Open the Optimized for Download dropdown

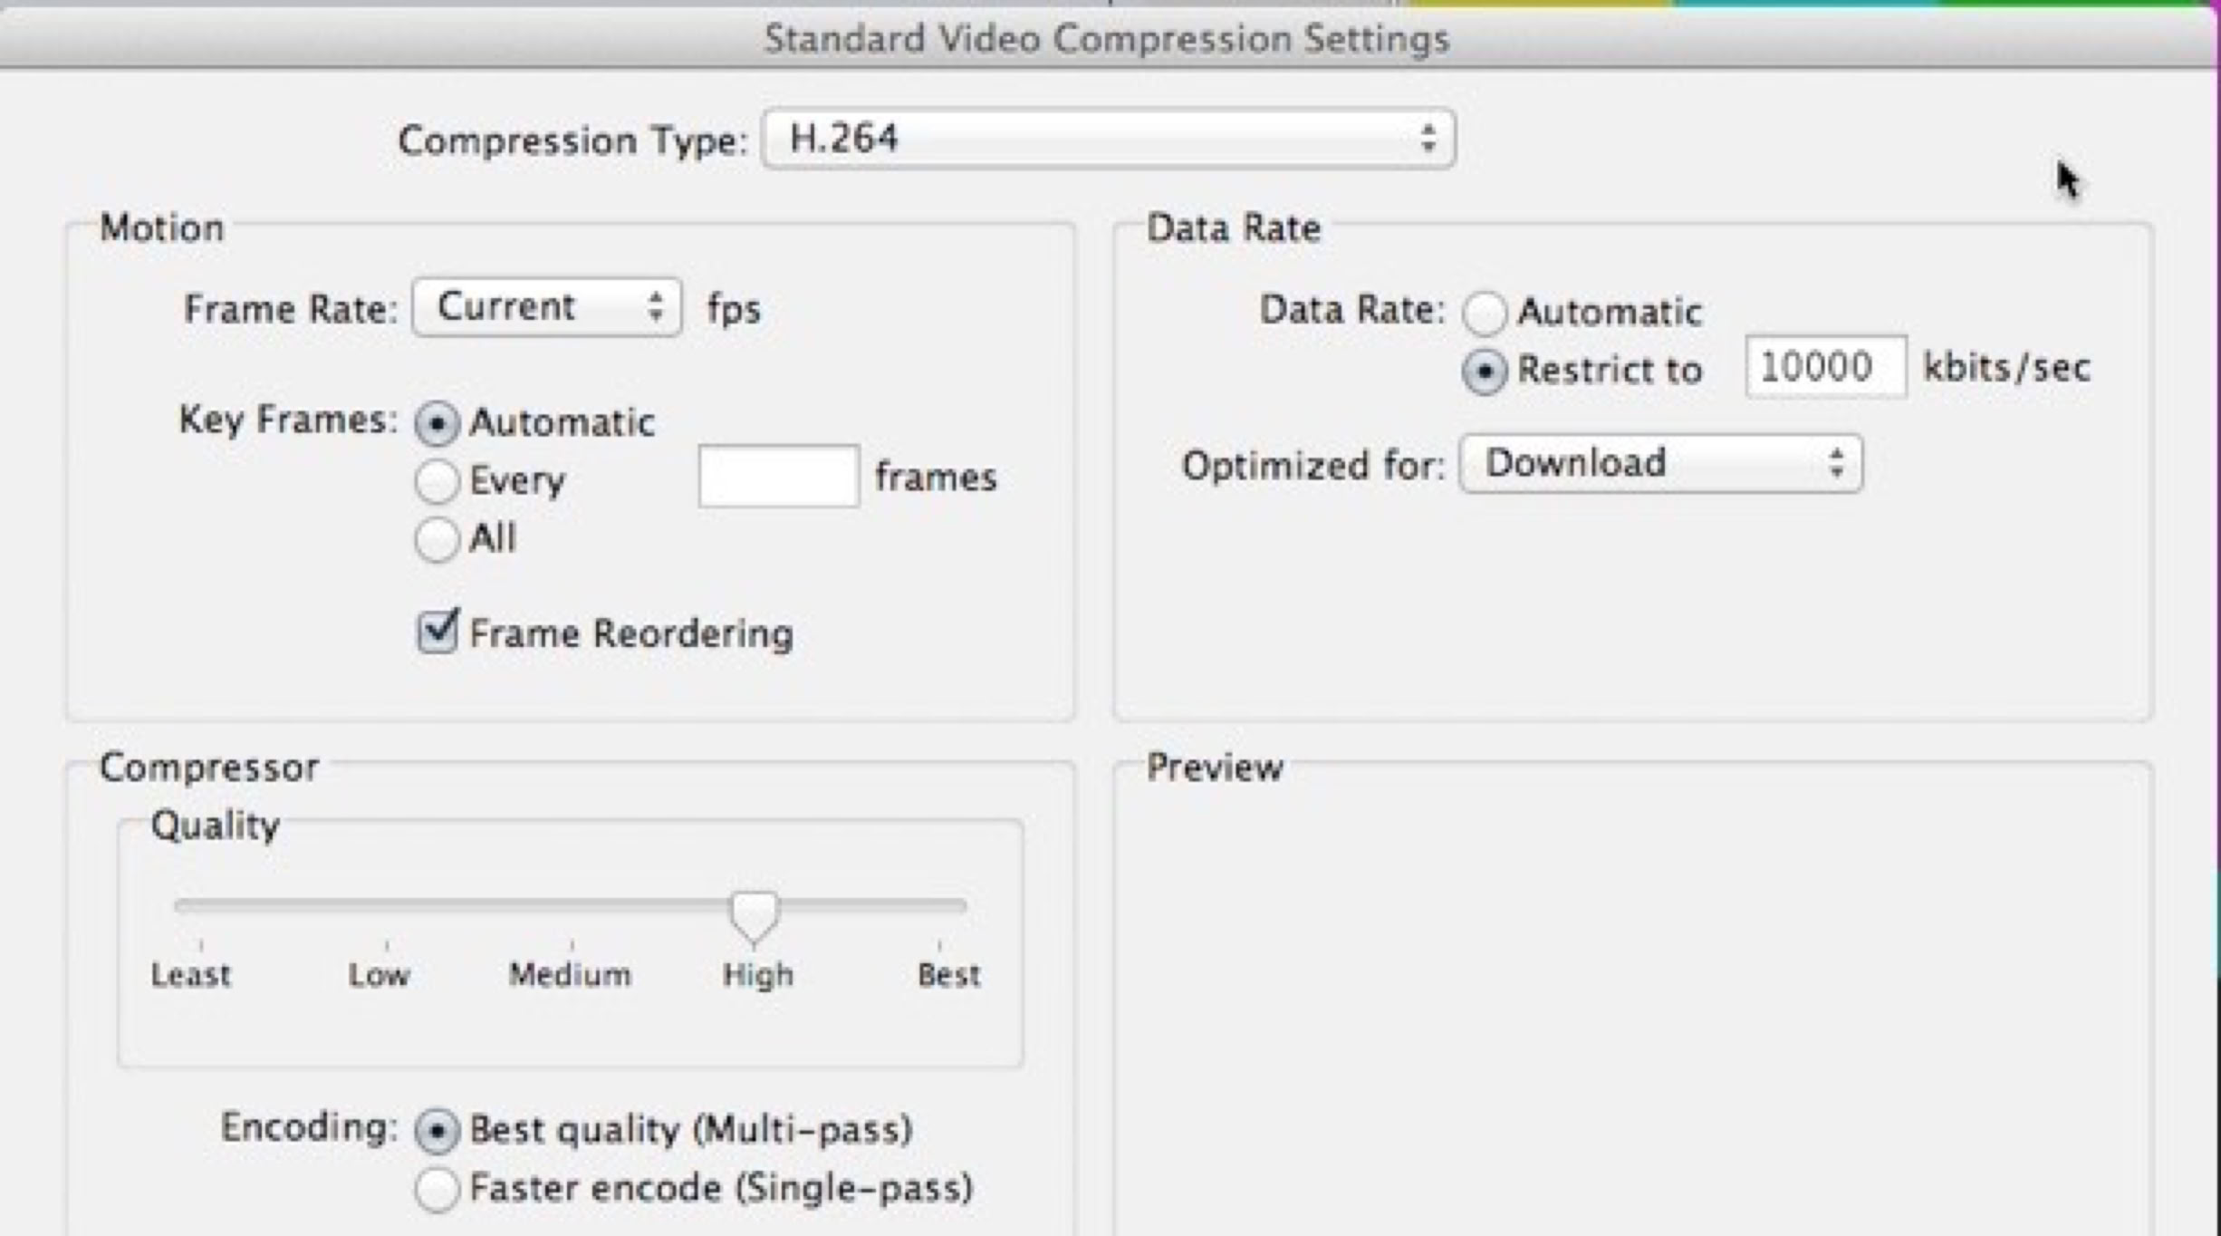click(x=1660, y=464)
